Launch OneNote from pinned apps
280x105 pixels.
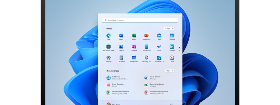coord(134,48)
